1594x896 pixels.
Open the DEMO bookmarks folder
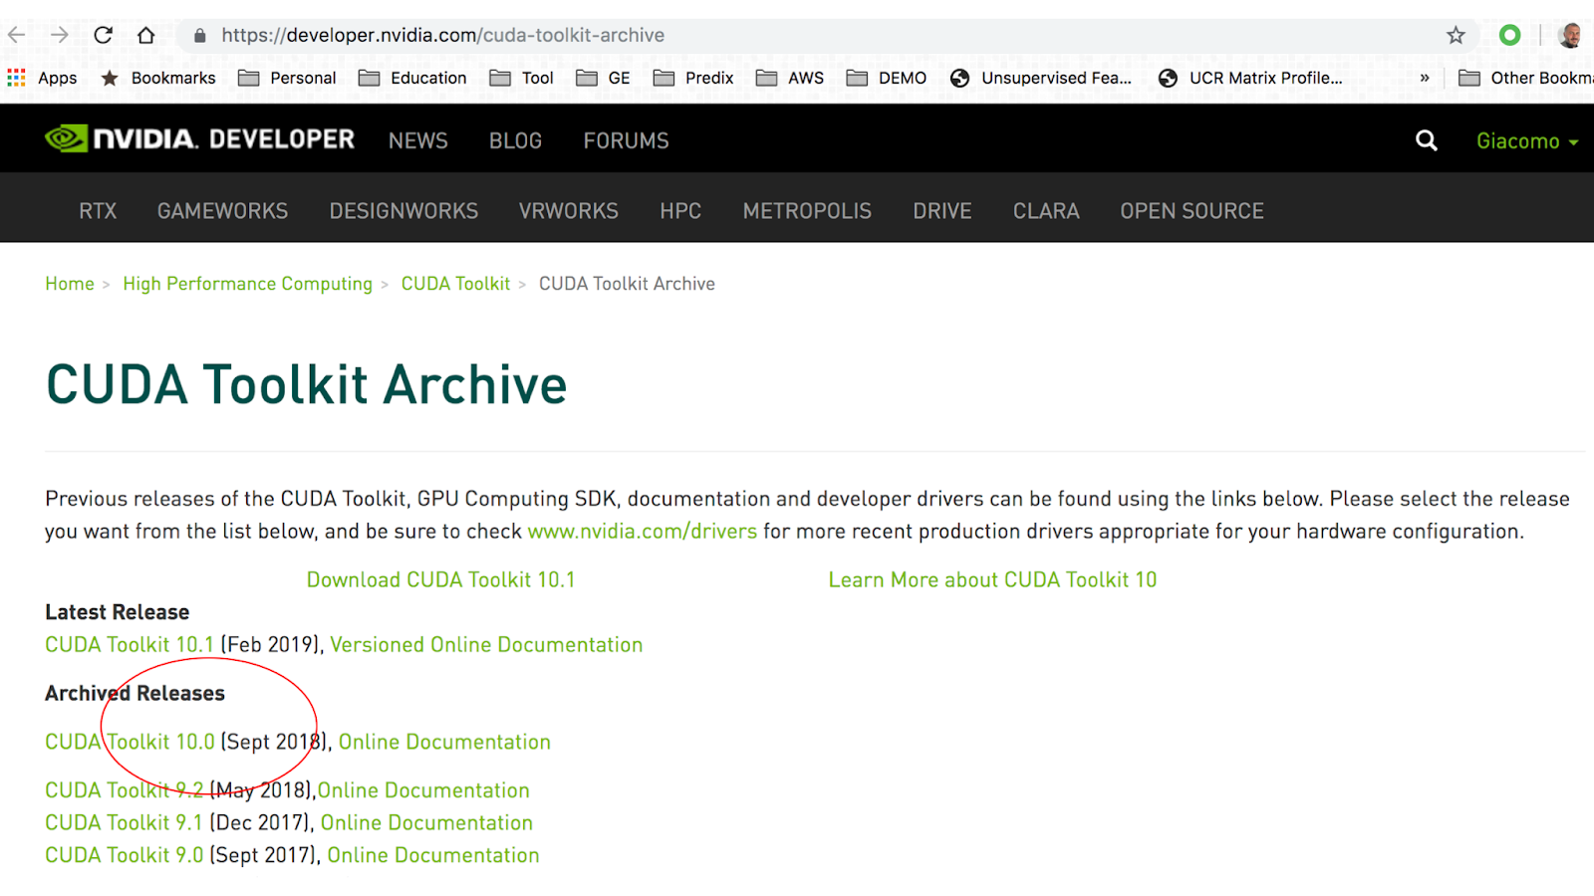point(887,78)
